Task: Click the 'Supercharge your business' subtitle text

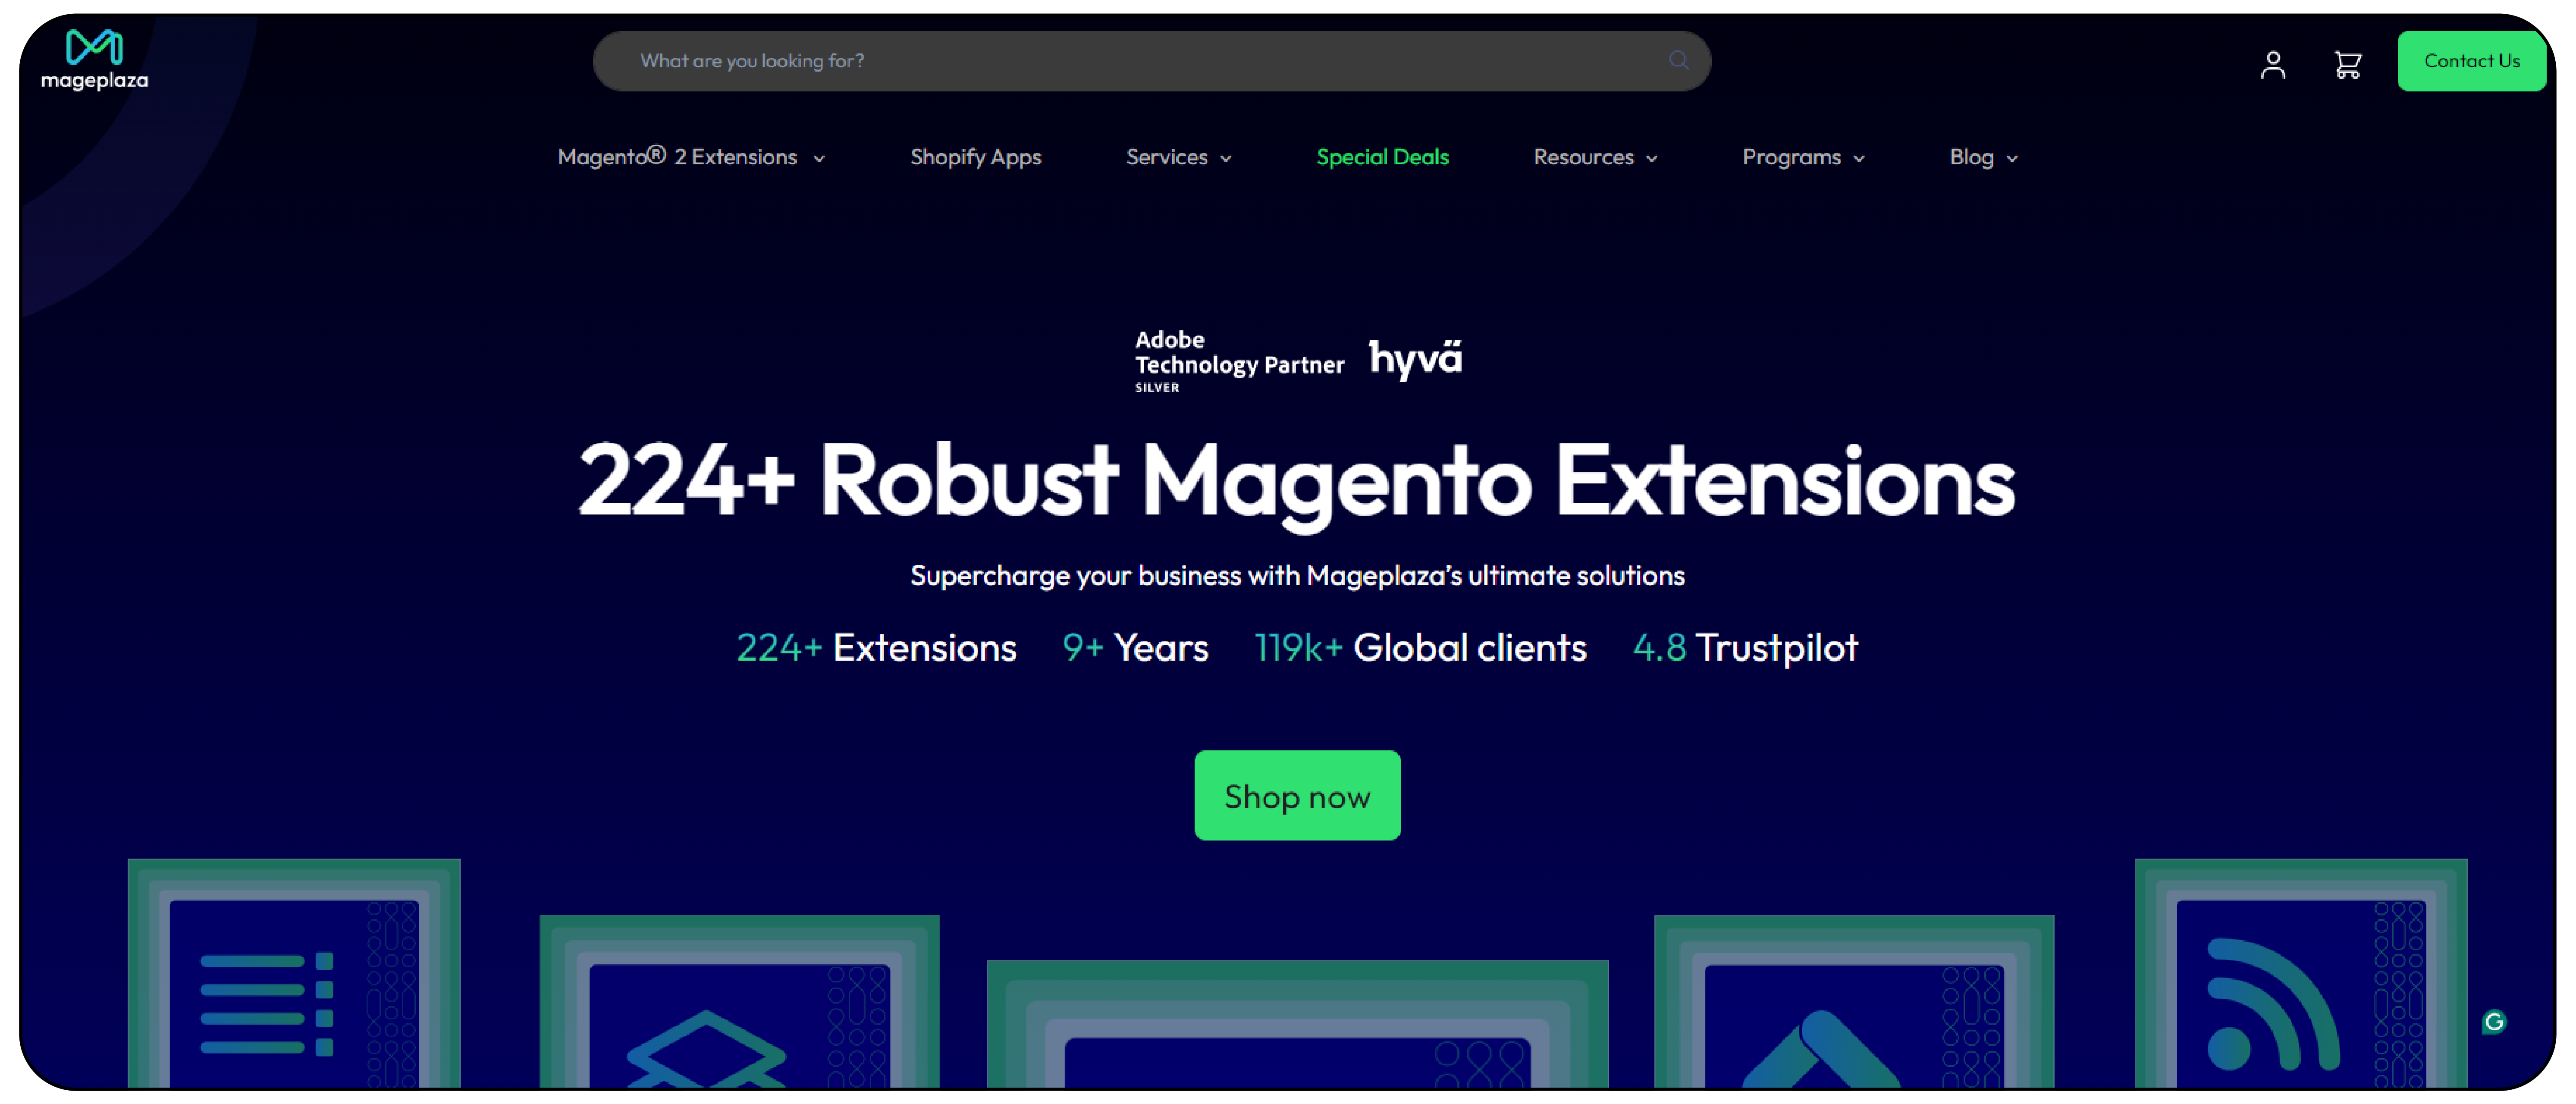Action: [x=1297, y=576]
